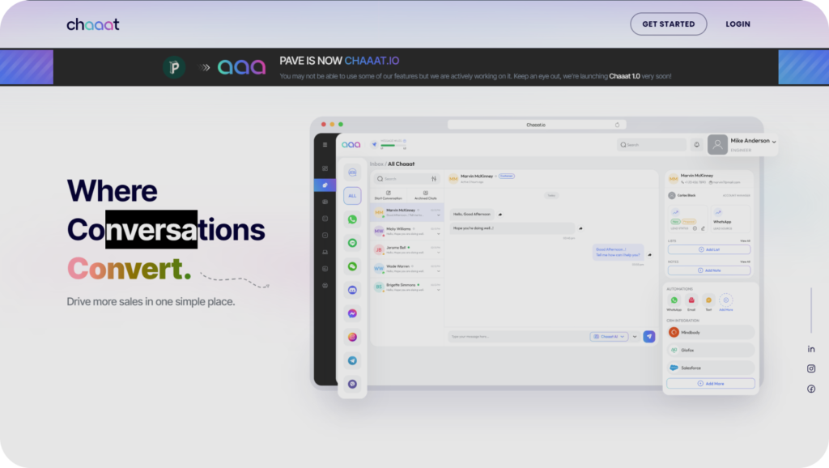Open the notifications bell icon
The height and width of the screenshot is (468, 829).
(x=697, y=144)
